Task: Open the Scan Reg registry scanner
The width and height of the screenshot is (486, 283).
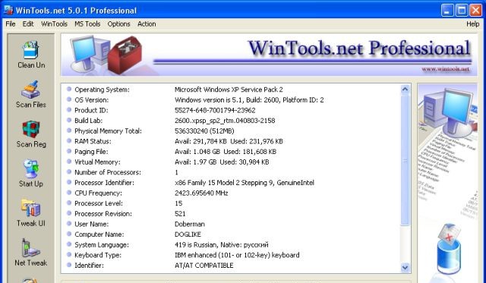Action: pyautogui.click(x=31, y=134)
